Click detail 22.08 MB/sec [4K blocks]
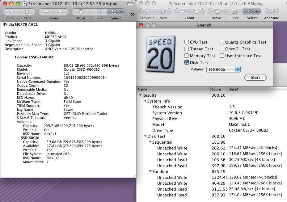This screenshot has height=202, width=287. pyautogui.click(x=252, y=189)
